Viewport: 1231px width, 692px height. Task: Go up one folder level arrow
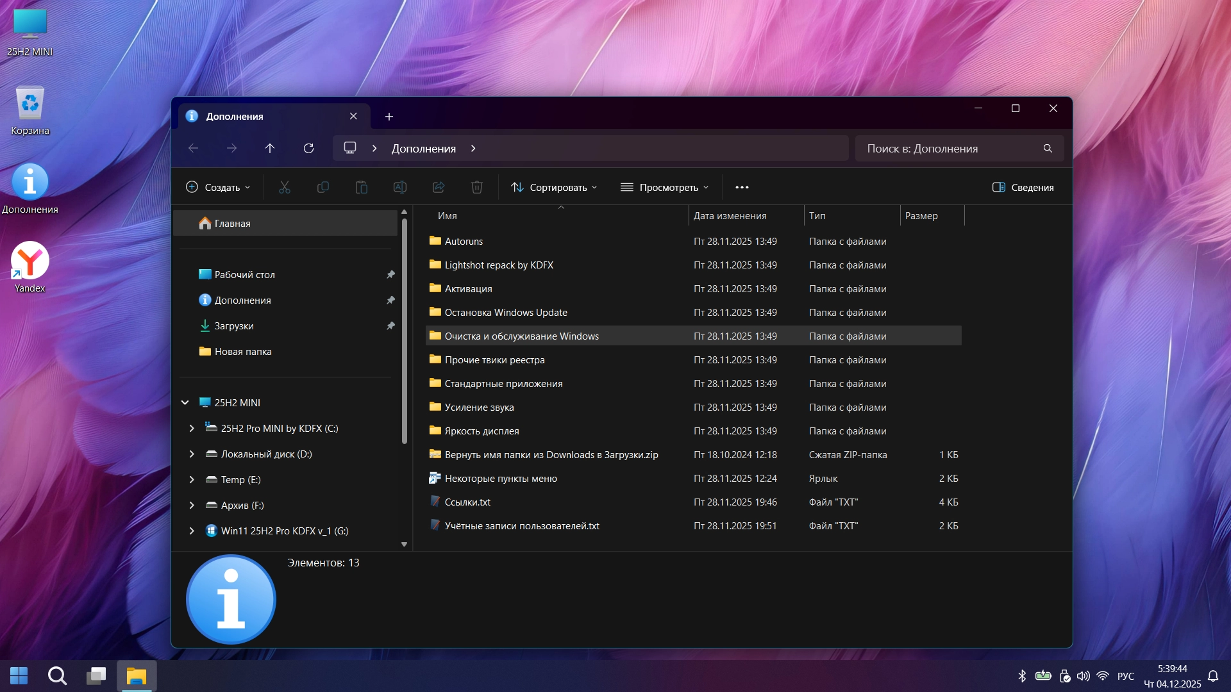(x=270, y=148)
